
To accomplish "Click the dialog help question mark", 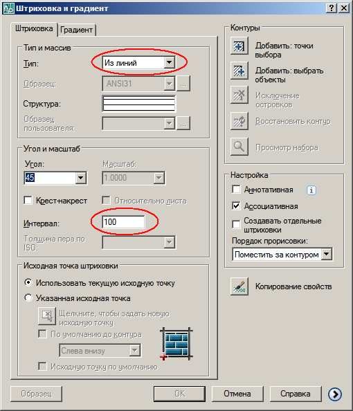I will point(332,8).
